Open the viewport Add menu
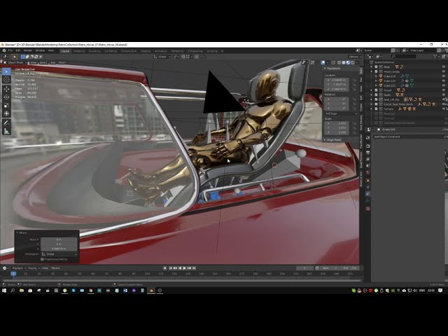448x336 pixels. coord(53,62)
